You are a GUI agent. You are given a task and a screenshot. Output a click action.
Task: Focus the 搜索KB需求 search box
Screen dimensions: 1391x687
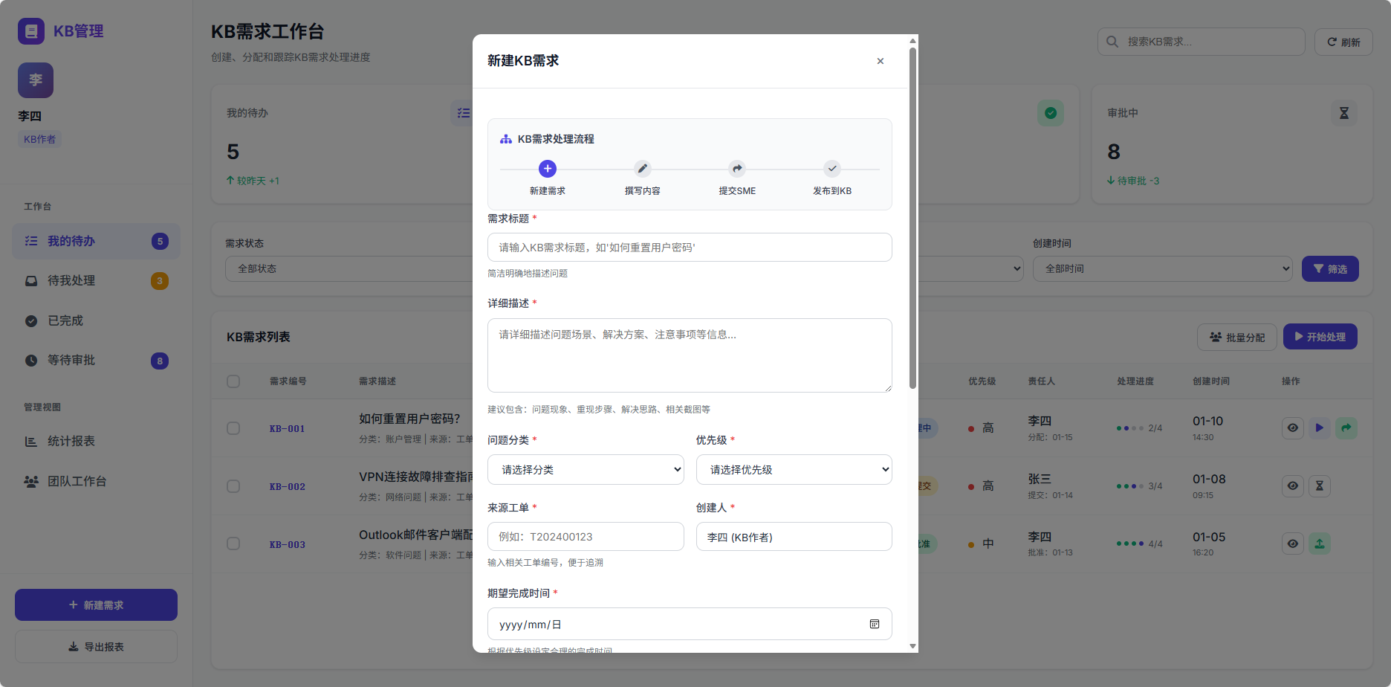point(1201,42)
